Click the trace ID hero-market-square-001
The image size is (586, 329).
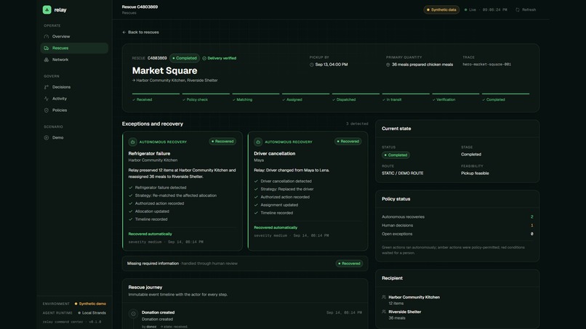pos(486,64)
